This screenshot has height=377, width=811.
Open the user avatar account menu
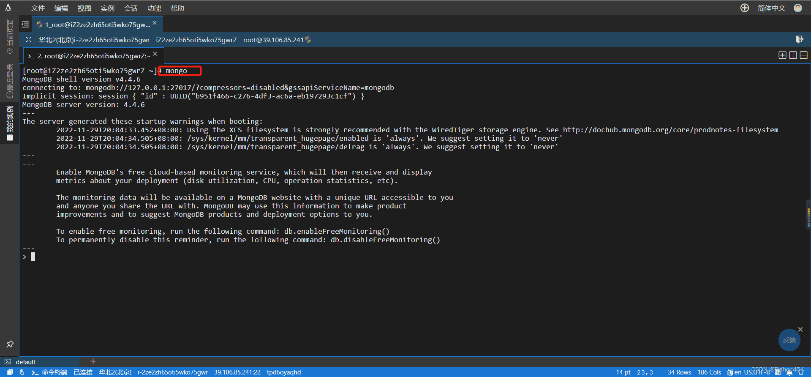pos(798,8)
